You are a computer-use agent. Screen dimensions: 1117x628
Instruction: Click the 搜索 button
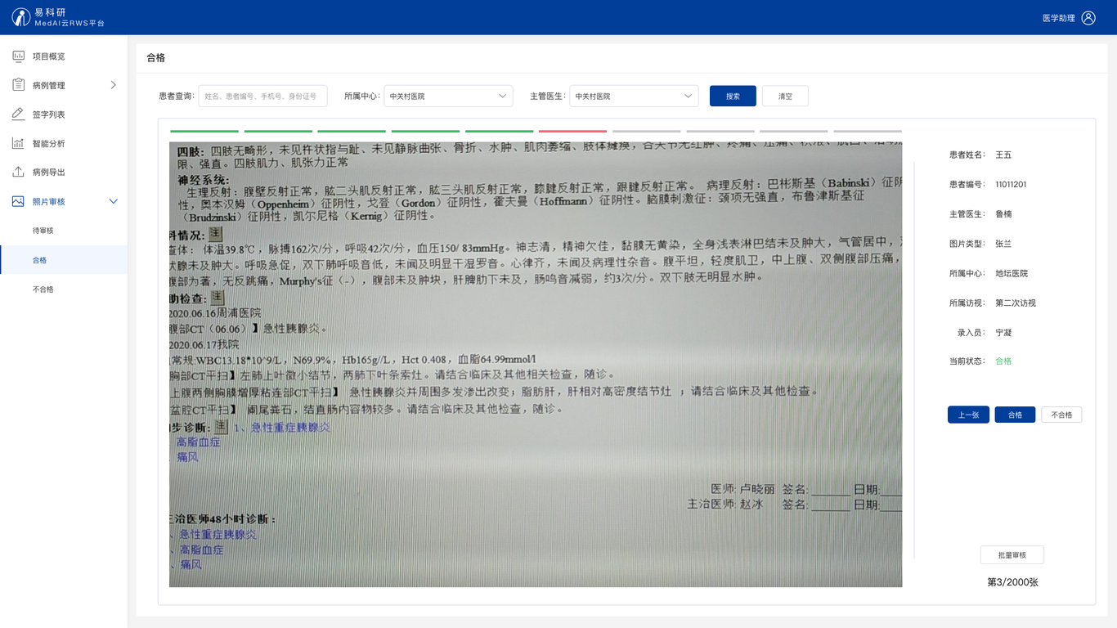tap(733, 96)
